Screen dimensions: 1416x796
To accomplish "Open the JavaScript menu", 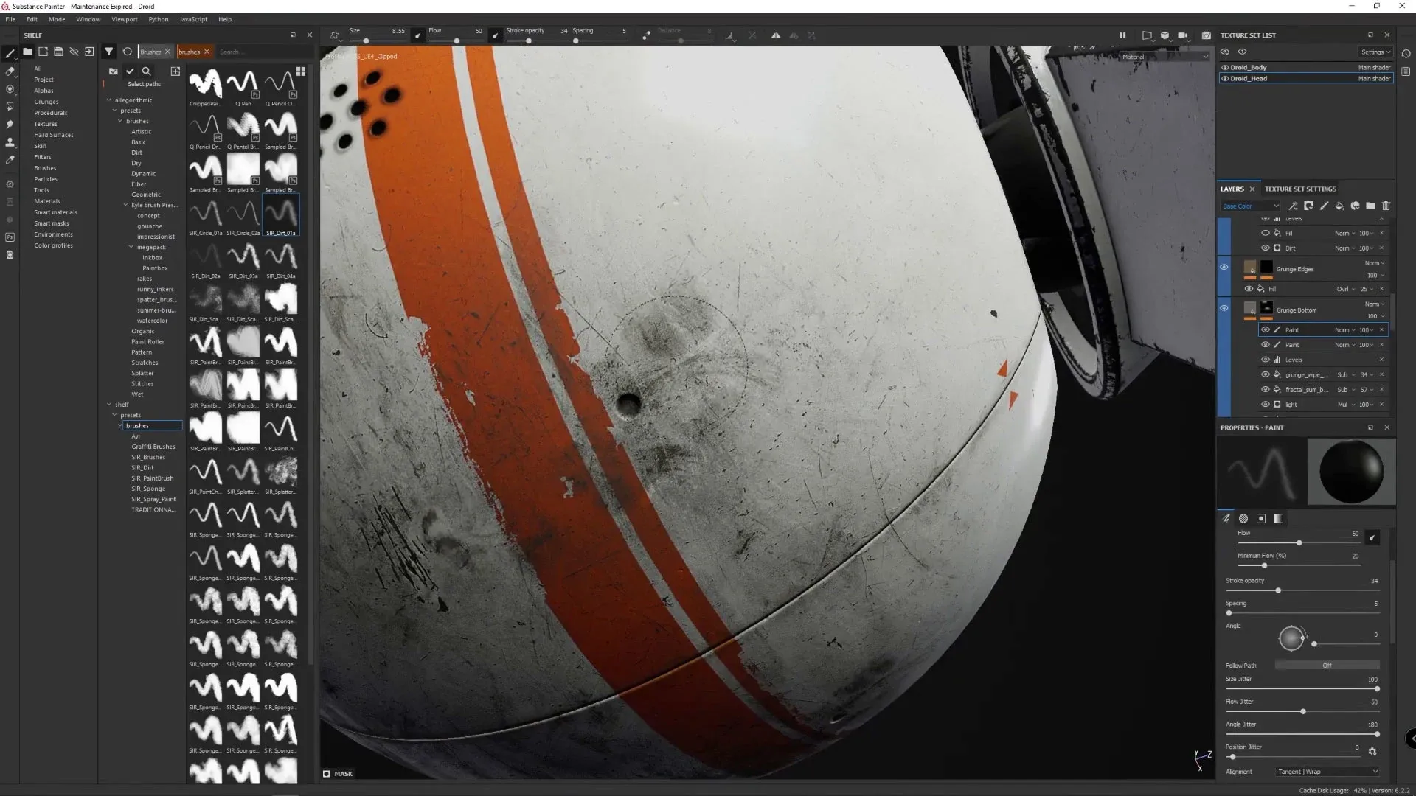I will pos(193,19).
